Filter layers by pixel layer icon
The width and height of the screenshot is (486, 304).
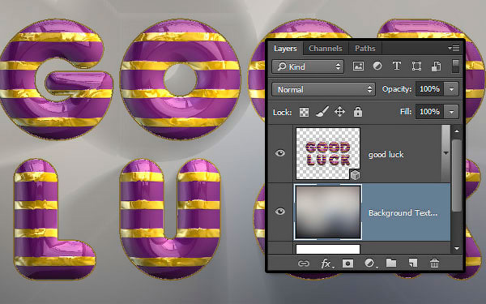point(358,66)
